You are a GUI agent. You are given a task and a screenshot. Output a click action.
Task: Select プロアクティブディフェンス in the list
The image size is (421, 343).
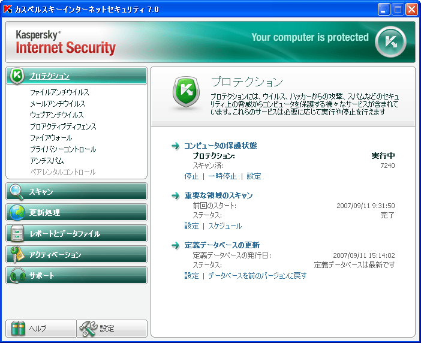(63, 127)
